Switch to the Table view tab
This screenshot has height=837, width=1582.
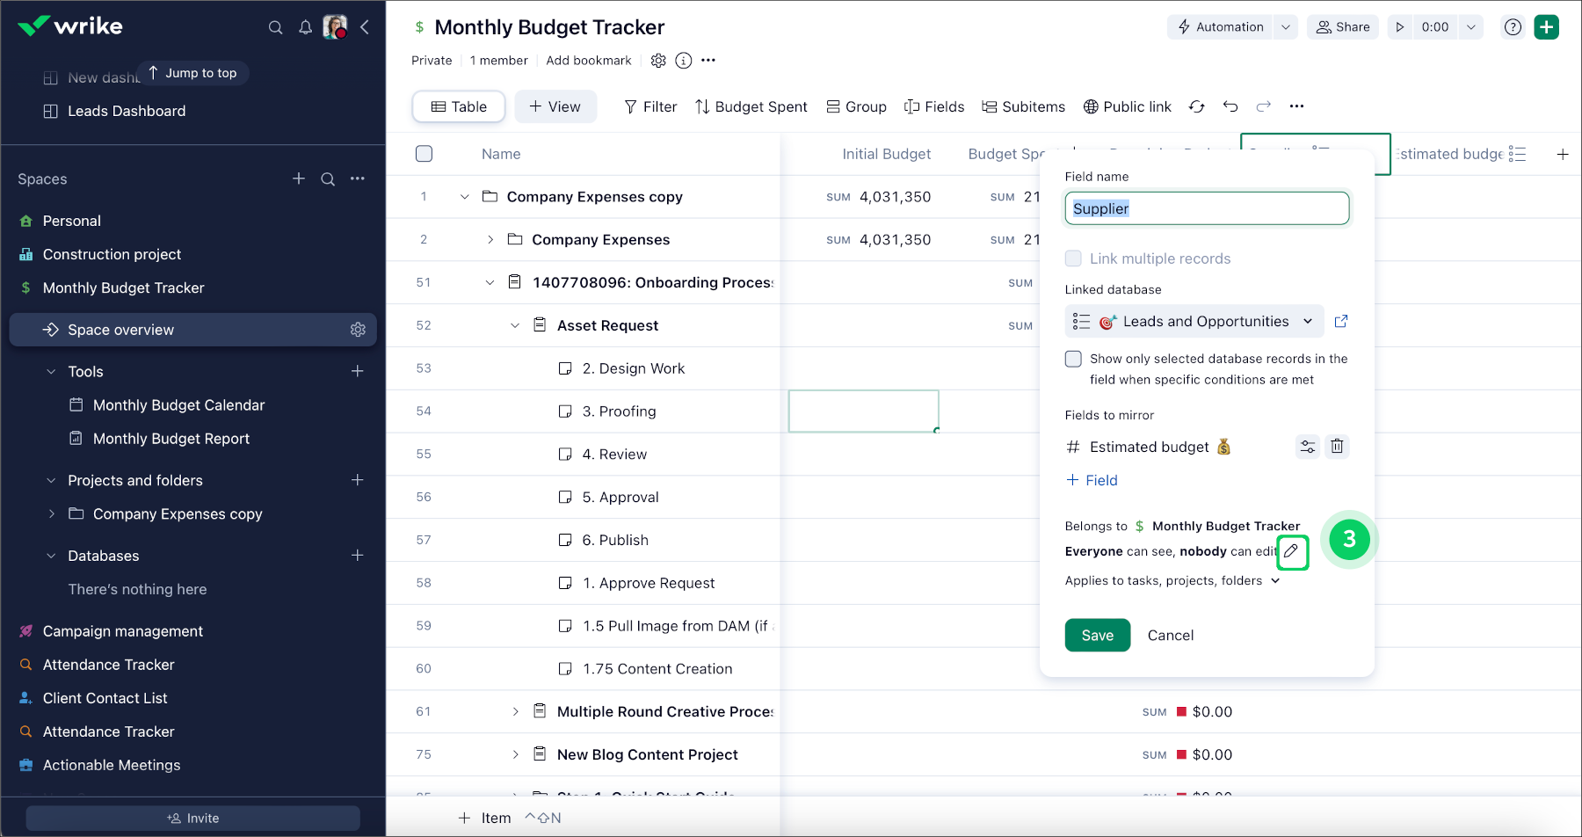pos(459,106)
